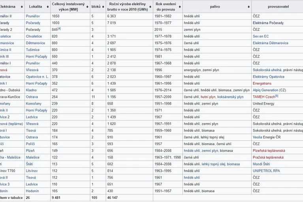Open the Dětmarovice locality link
Viewport: 303px width, 202px height.
tap(36, 43)
